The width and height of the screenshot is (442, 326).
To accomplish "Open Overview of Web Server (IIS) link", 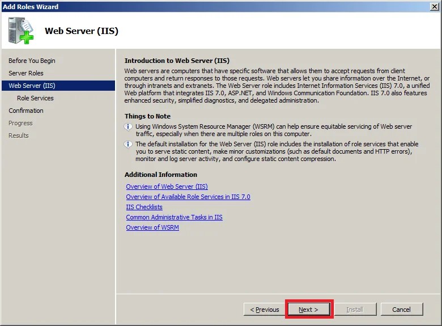I will pos(167,187).
